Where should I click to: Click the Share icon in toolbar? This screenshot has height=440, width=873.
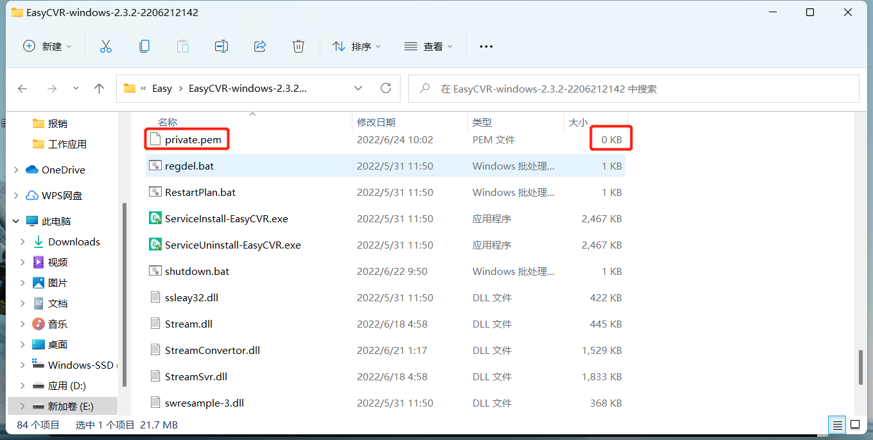click(x=260, y=46)
